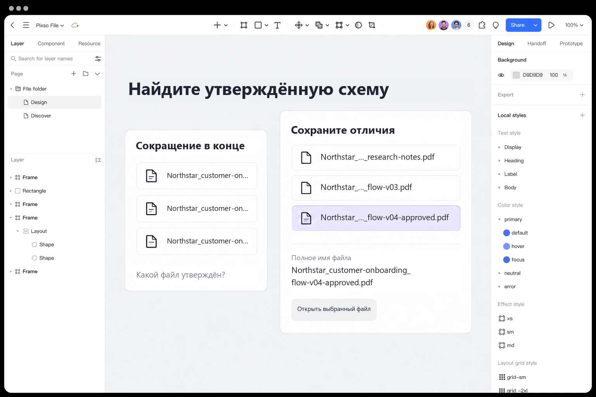
Task: Select the Rectangle shape tool
Action: (258, 25)
